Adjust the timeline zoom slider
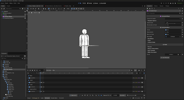The height and width of the screenshot is (100, 184). point(136,95)
